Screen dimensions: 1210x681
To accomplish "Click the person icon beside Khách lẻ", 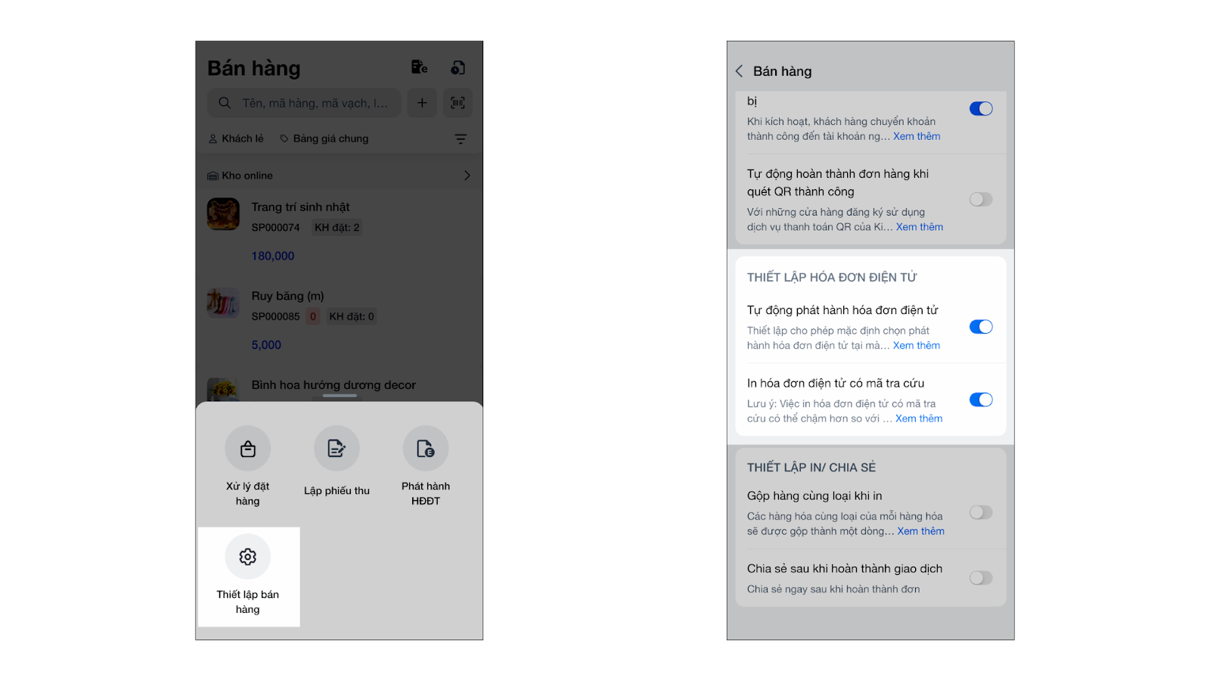I will (213, 139).
